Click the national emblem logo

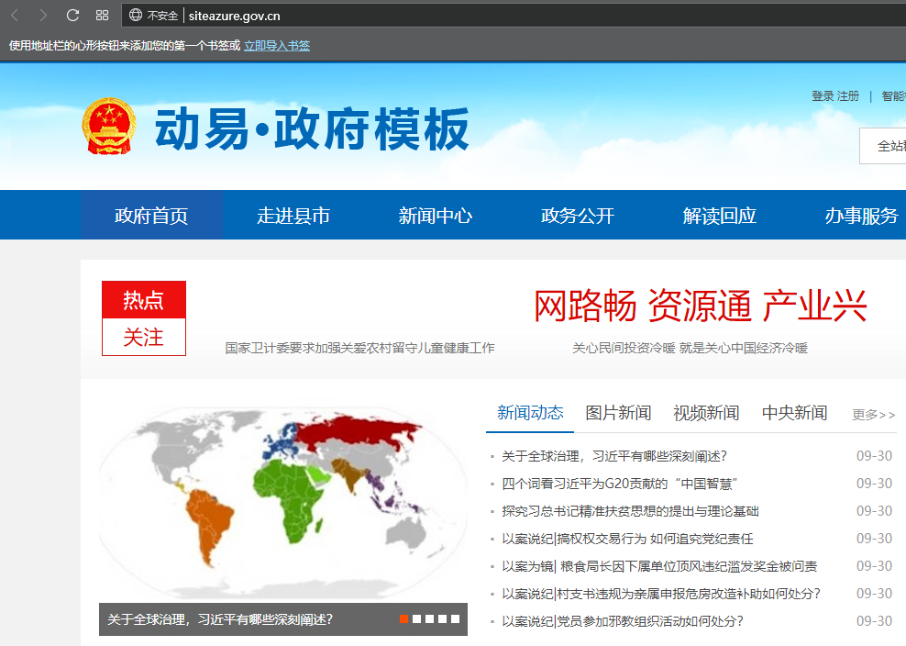[109, 127]
